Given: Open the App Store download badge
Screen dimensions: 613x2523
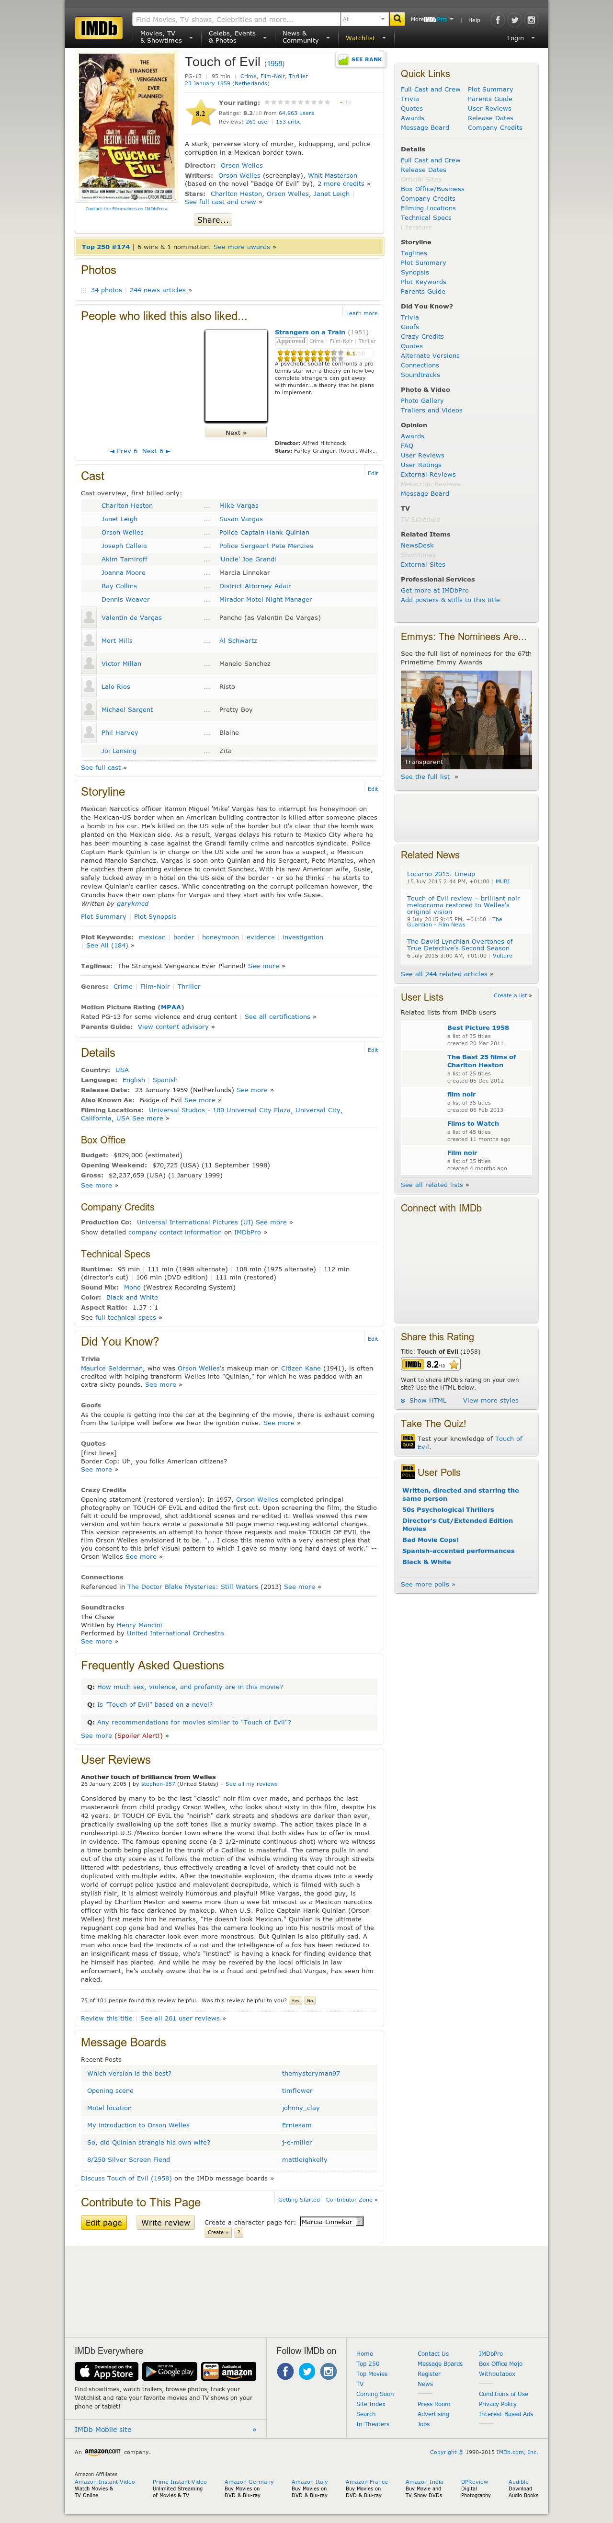Looking at the screenshot, I should [x=107, y=2371].
